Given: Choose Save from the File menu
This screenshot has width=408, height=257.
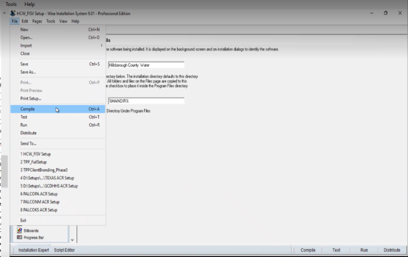Looking at the screenshot, I should 58,64.
